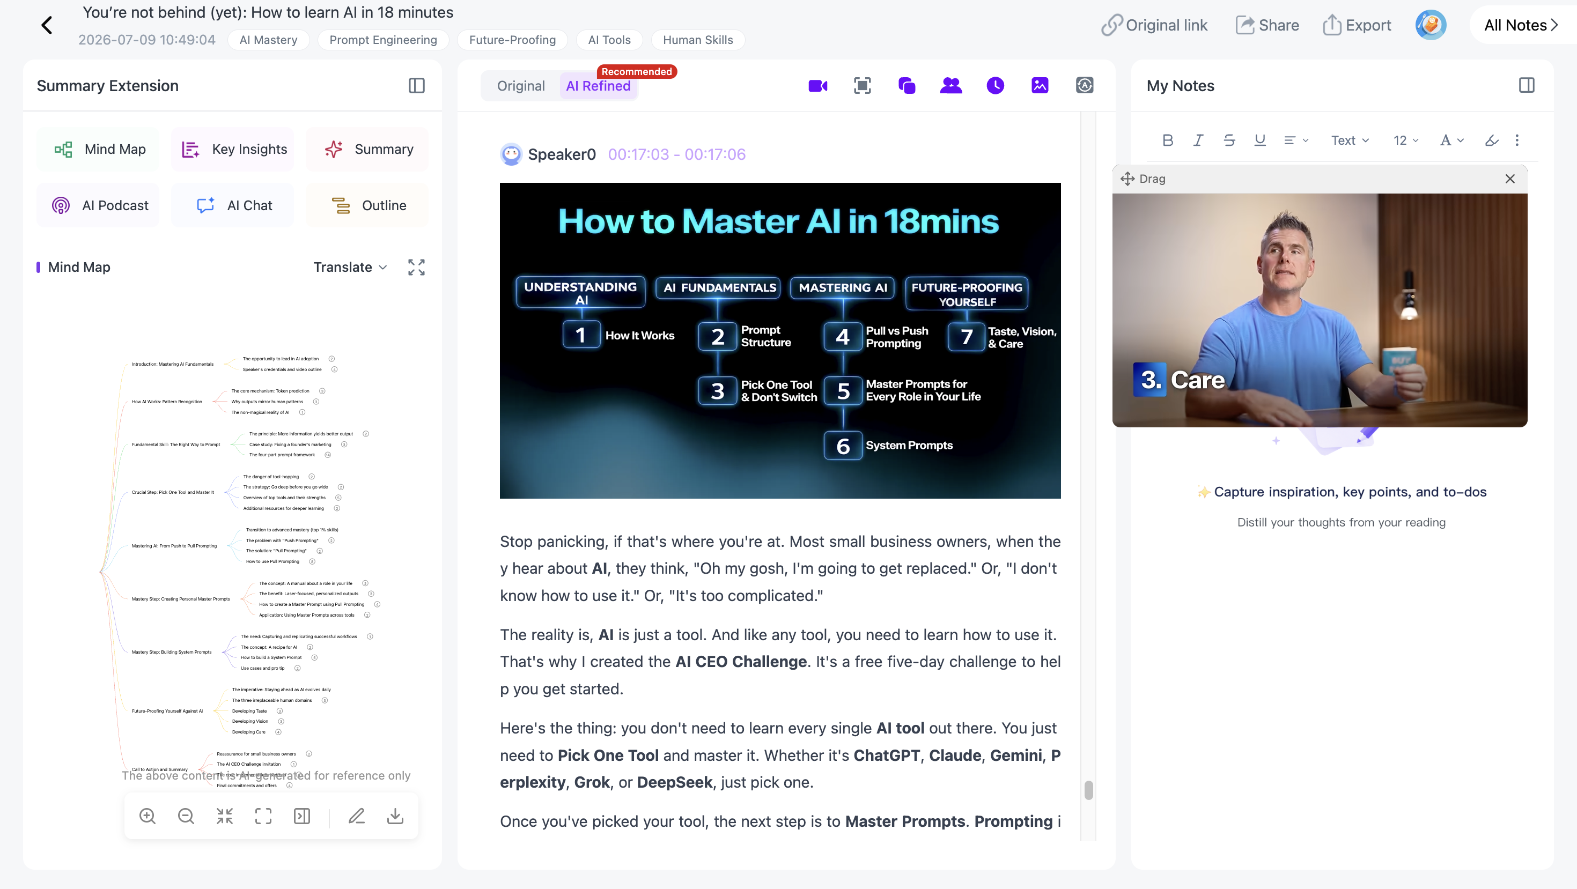Open user profile avatar

[1430, 25]
